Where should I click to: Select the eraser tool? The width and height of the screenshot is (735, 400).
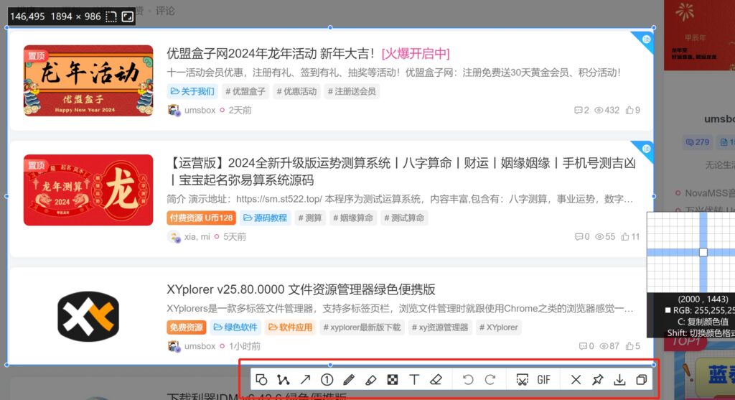click(436, 379)
